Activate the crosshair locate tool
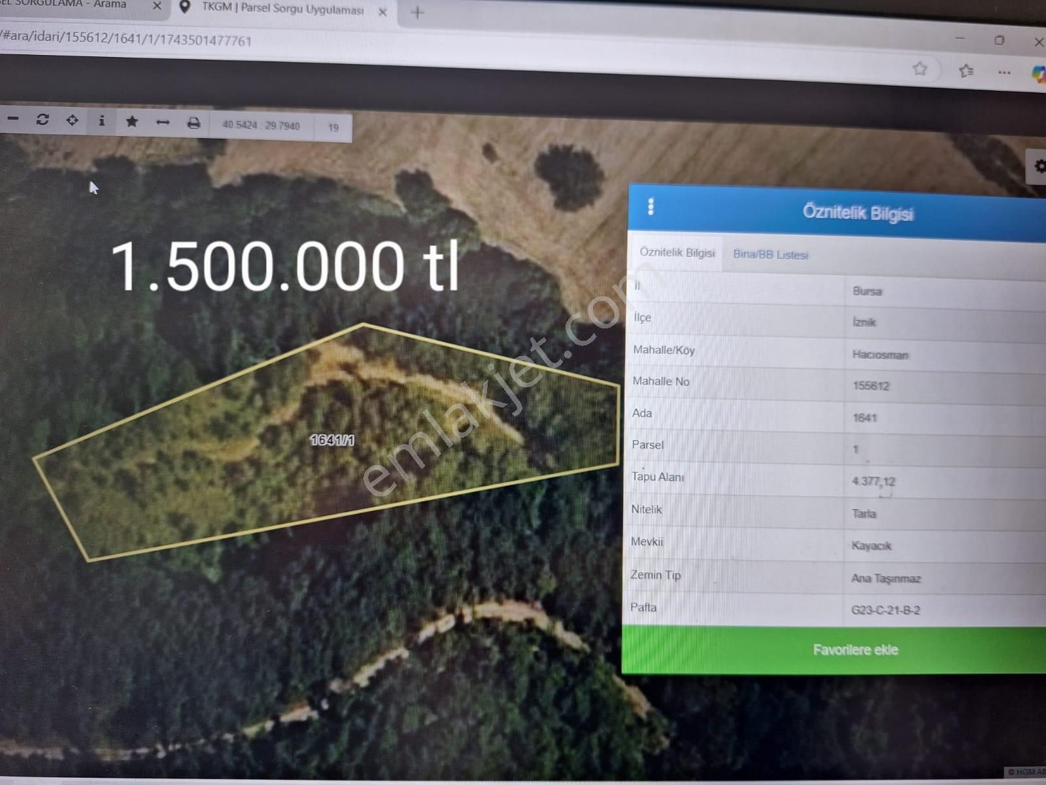The height and width of the screenshot is (785, 1046). tap(72, 120)
